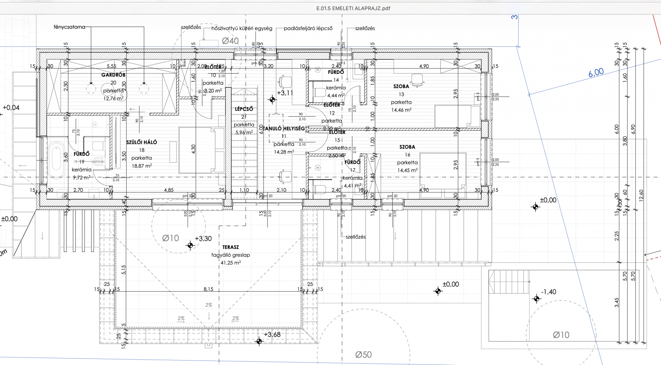
Task: Select the GARDRÓB room label
Action: coord(113,75)
